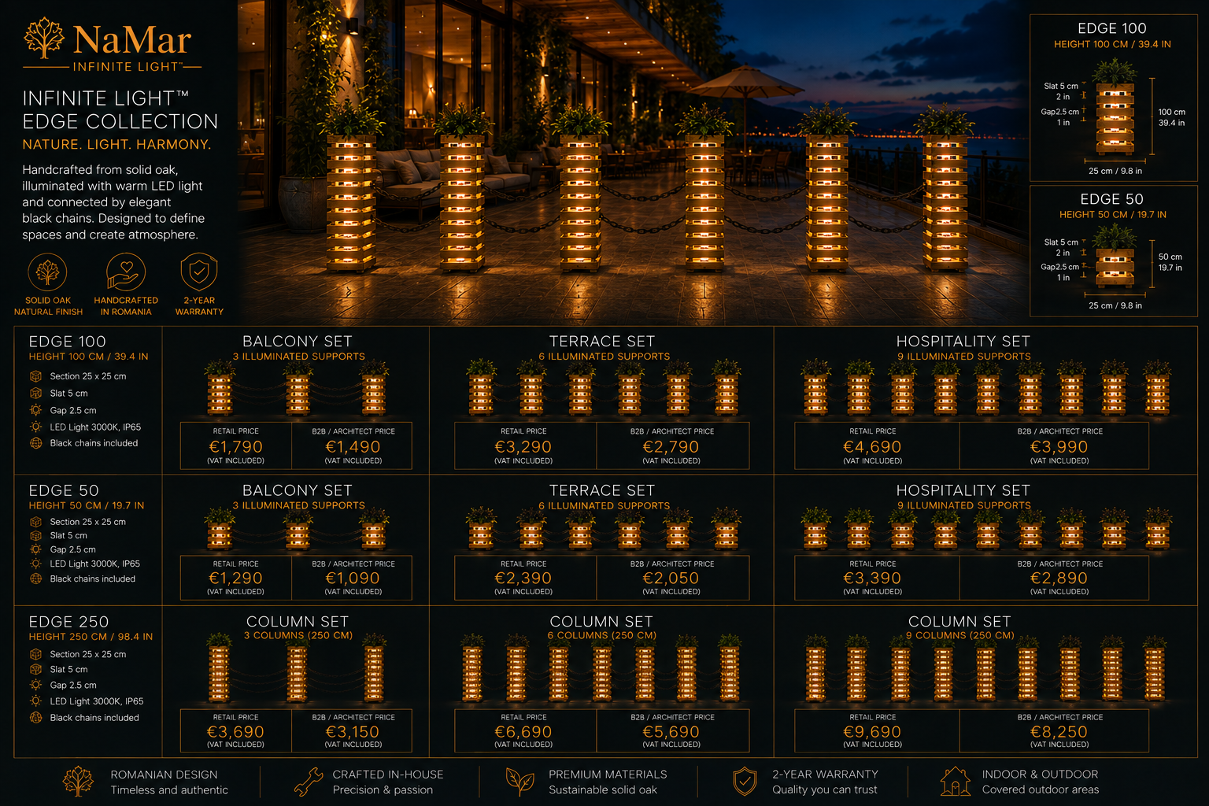
Task: Click the EDGE 50 Hospitality Set retail price €3,390
Action: coord(872,579)
